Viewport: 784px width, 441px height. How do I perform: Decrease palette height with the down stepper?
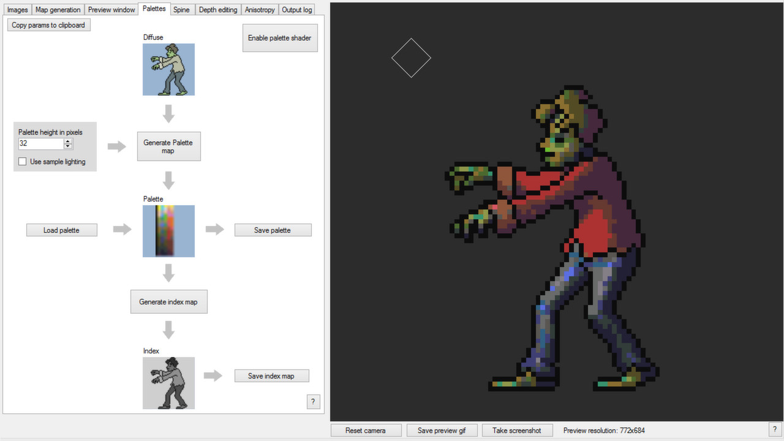coord(67,146)
